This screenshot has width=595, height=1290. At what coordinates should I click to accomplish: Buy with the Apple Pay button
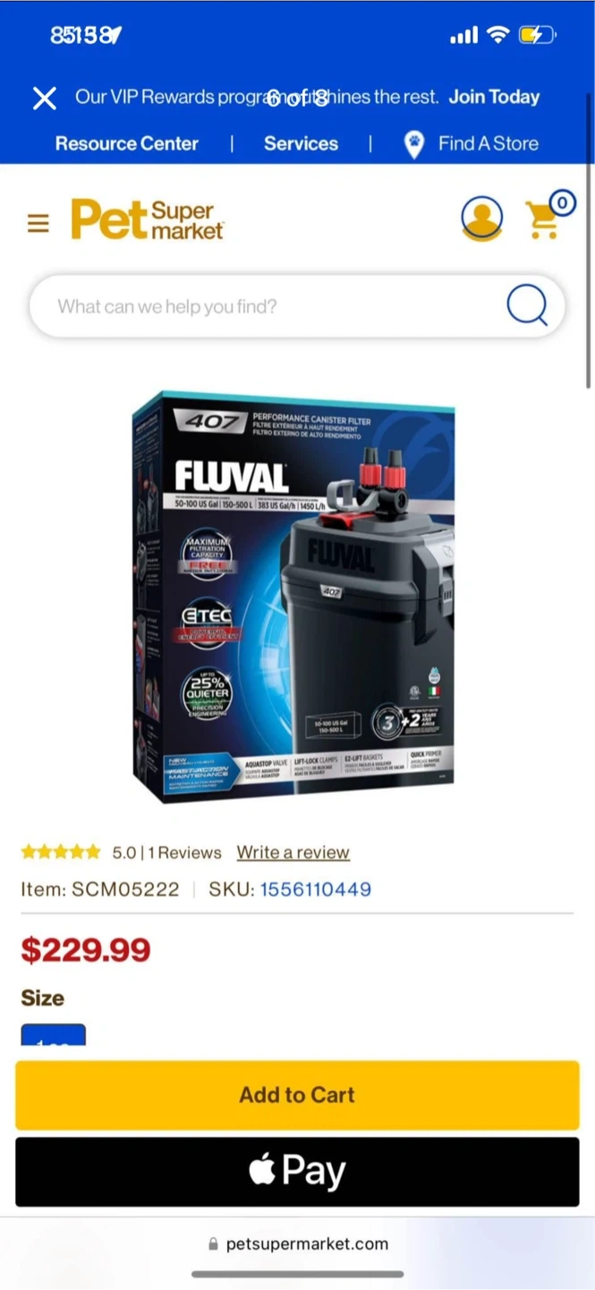(x=297, y=1172)
